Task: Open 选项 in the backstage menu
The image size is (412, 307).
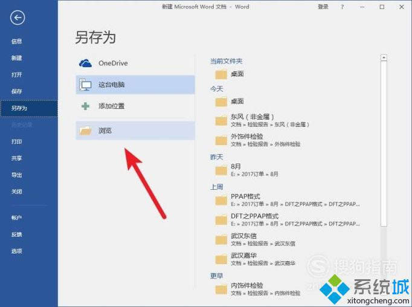Action: click(x=16, y=251)
